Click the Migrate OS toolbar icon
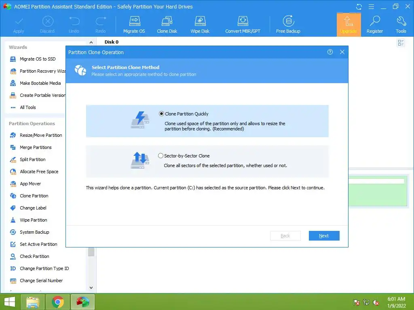This screenshot has height=310, width=414. 134,25
